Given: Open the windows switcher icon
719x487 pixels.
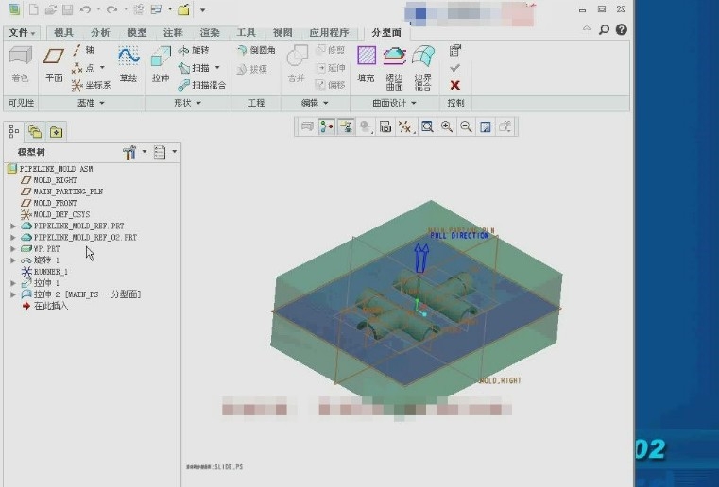Looking at the screenshot, I should (x=156, y=9).
